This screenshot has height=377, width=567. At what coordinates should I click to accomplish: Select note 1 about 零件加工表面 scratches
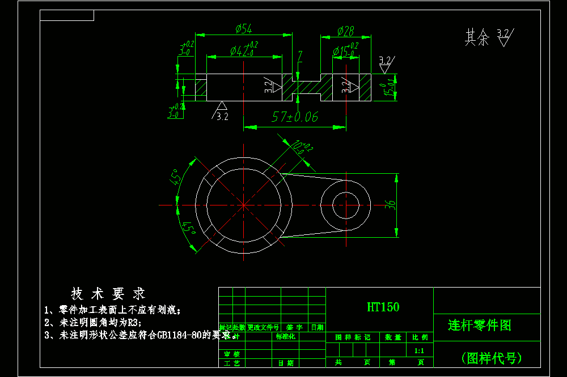112,310
